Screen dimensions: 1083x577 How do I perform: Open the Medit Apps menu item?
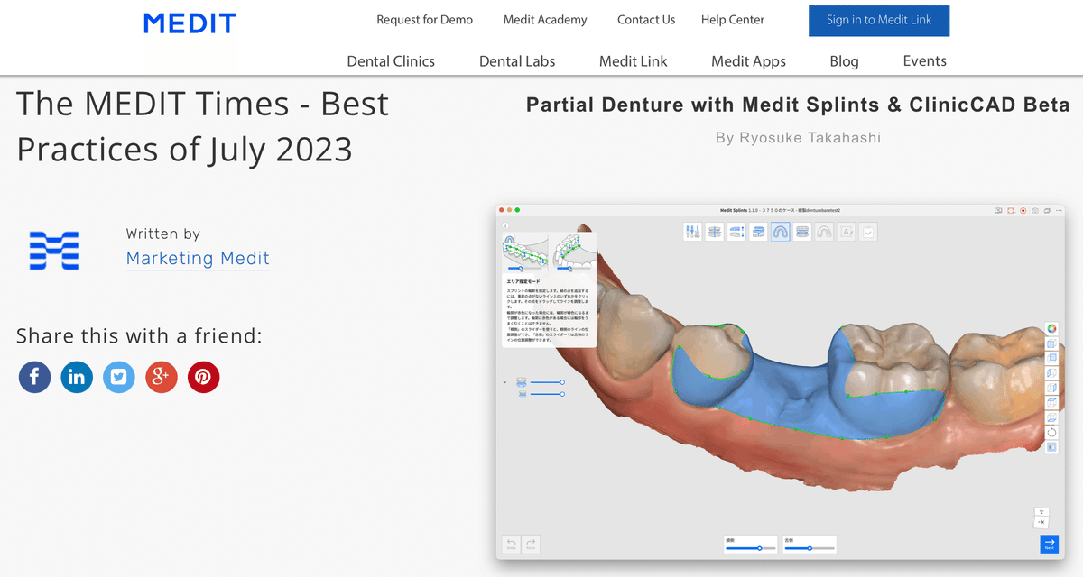(x=748, y=60)
